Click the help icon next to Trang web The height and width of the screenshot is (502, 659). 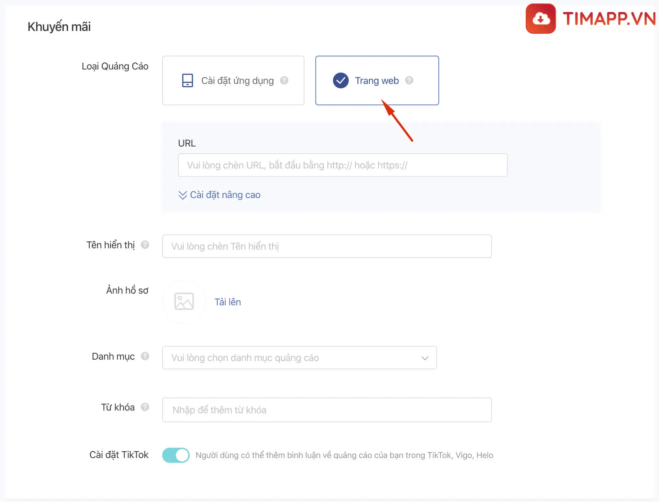pos(409,80)
